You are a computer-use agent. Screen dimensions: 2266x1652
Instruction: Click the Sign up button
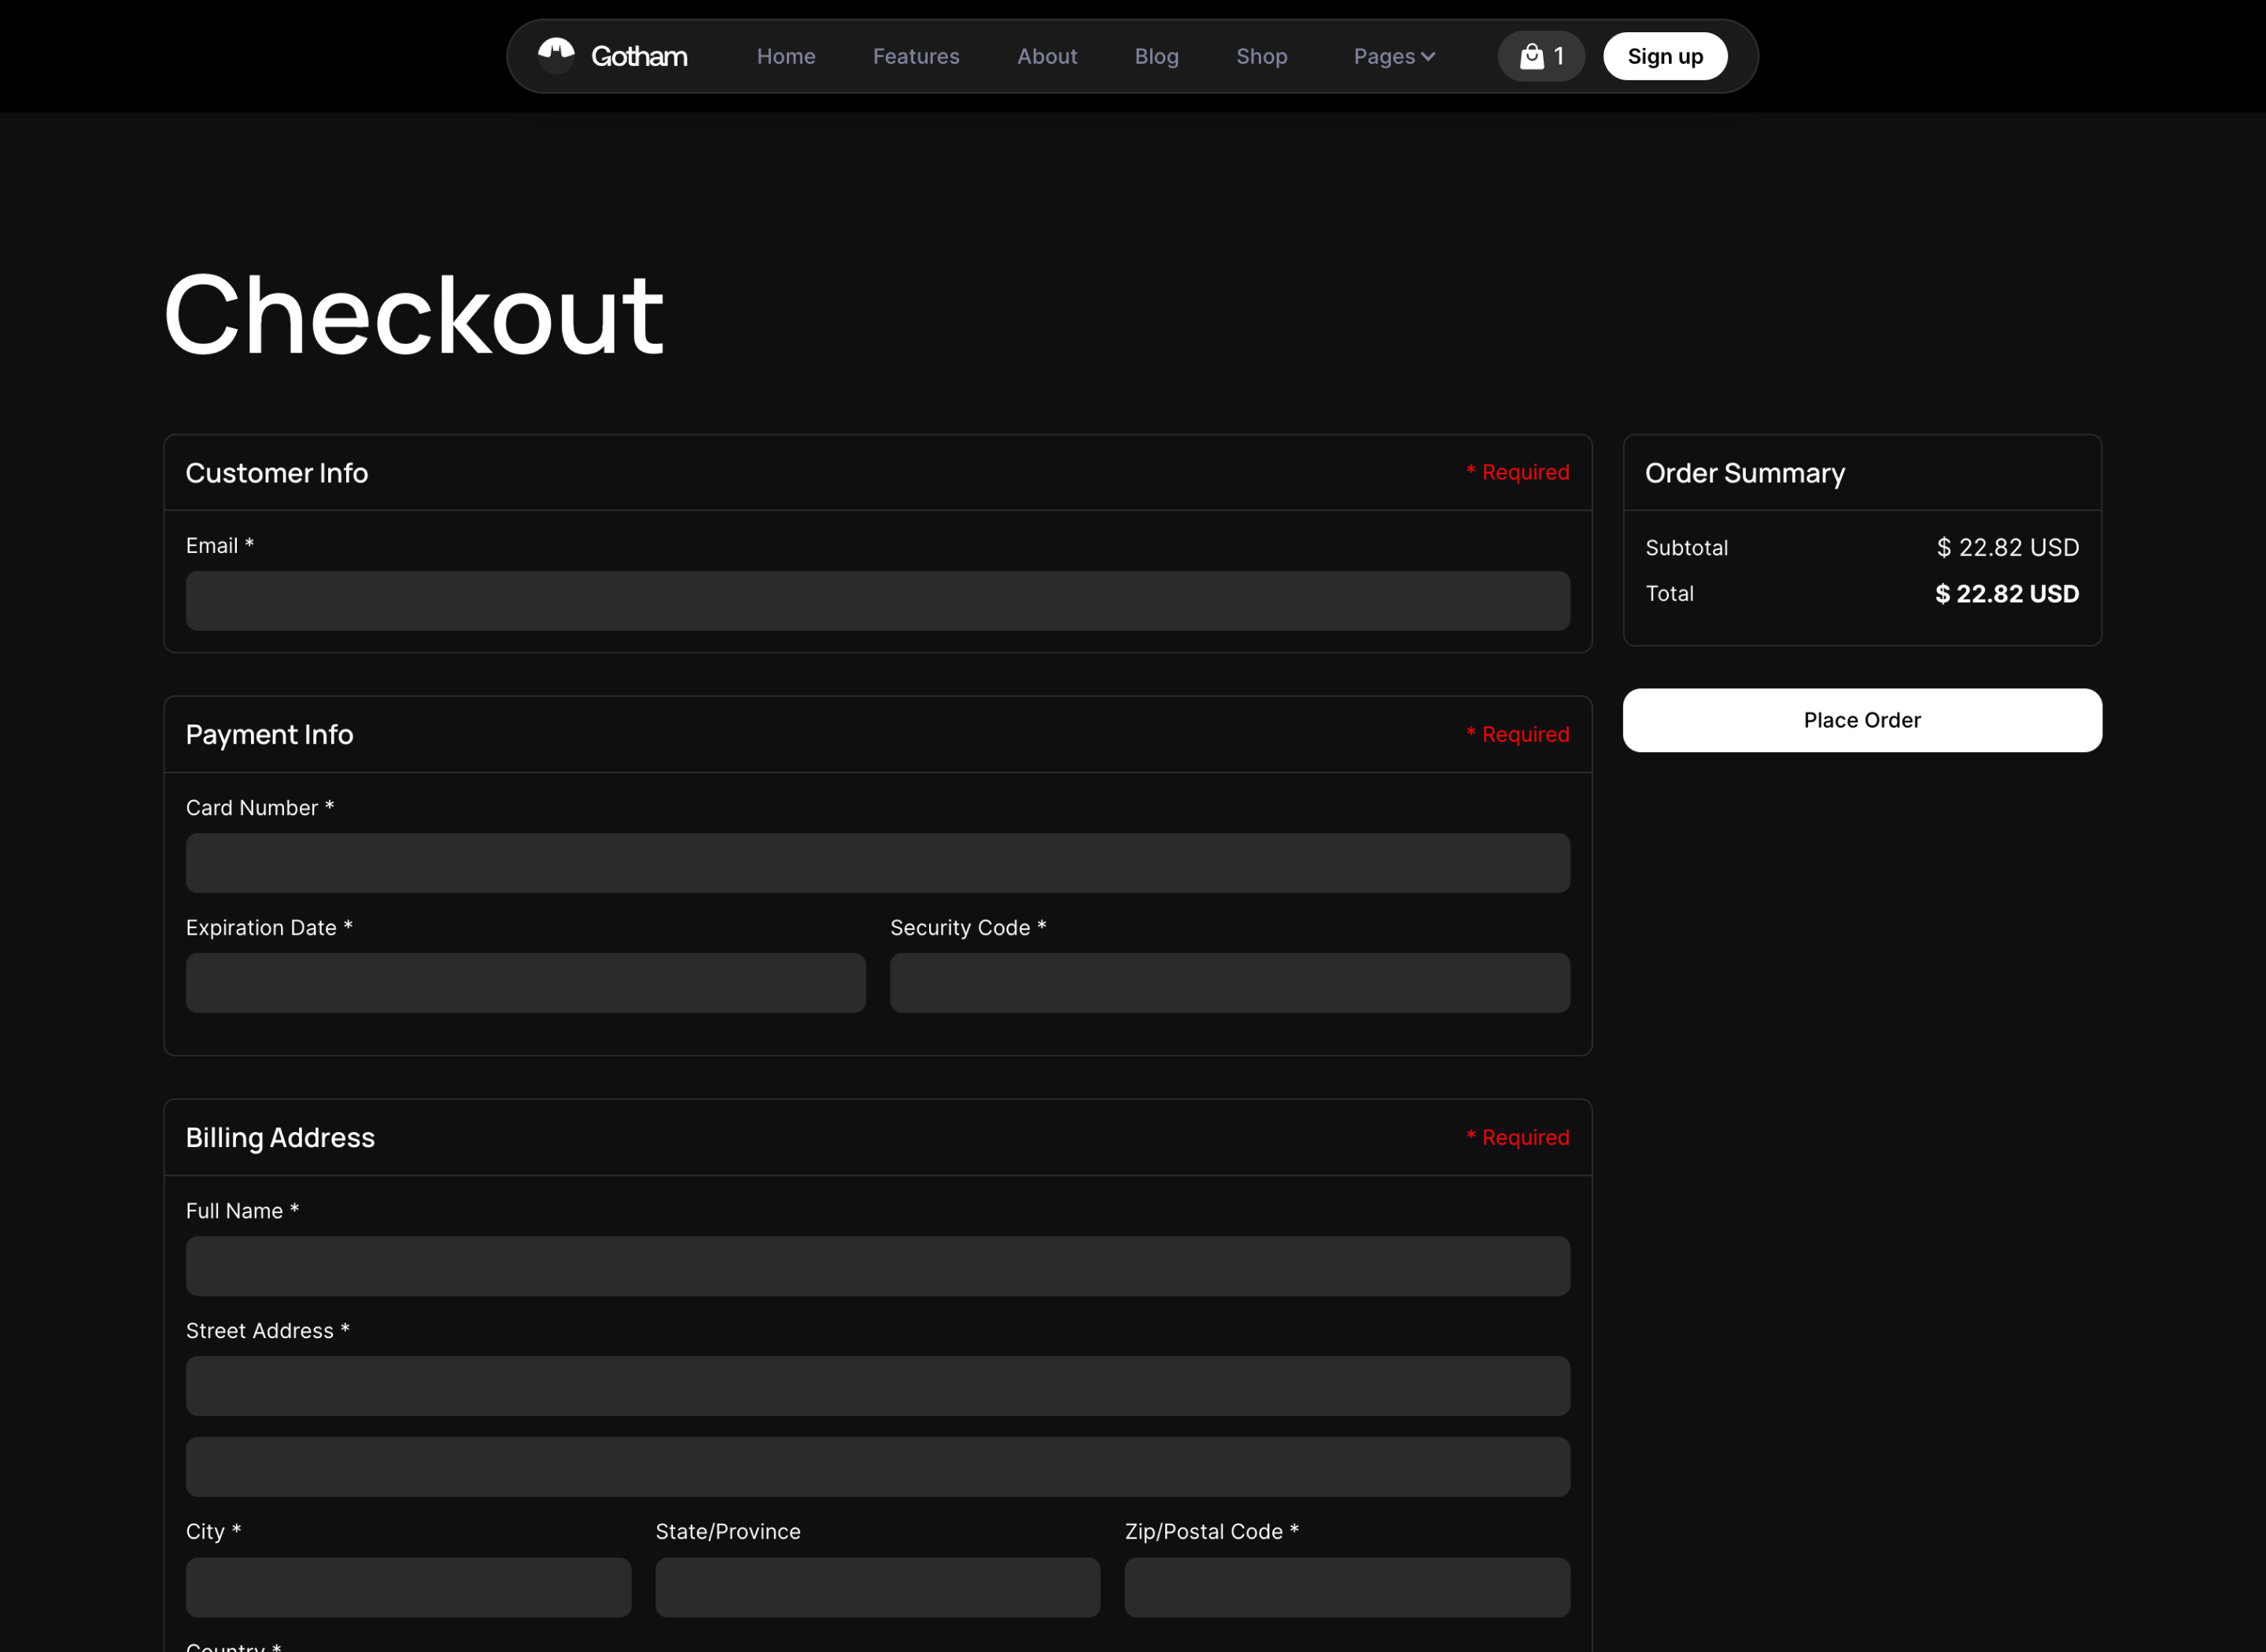tap(1664, 56)
